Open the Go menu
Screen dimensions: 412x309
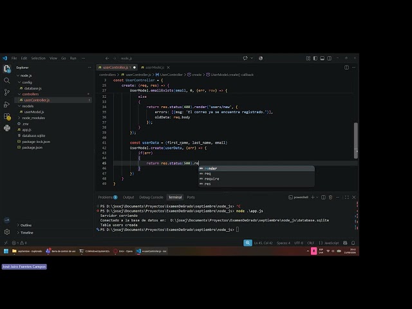[x=63, y=59]
